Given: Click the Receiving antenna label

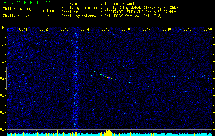Looking at the screenshot, I should coord(79,16).
